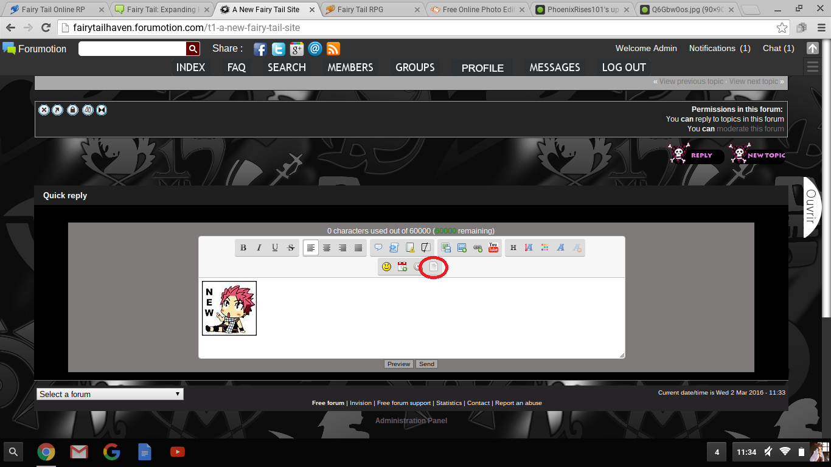Viewport: 831px width, 467px height.
Task: Click the Free forum support footer link
Action: pos(404,403)
